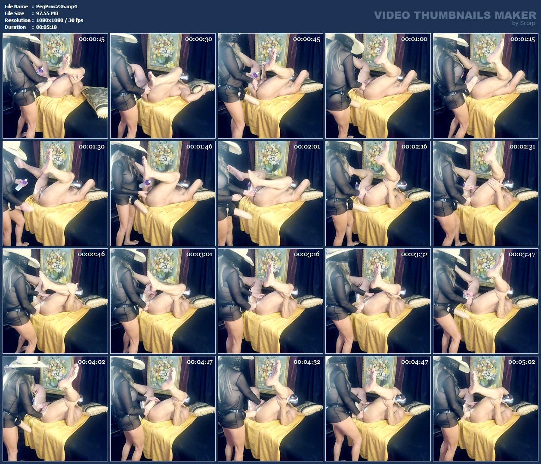This screenshot has width=541, height=464.
Task: Click the Duration value 00:05:18
Action: pos(46,27)
